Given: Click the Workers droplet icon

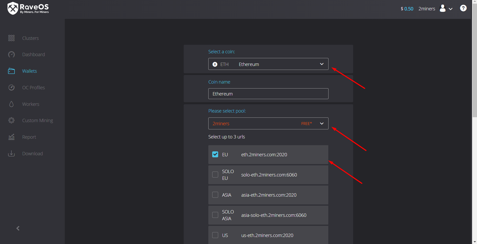Looking at the screenshot, I should (11, 104).
